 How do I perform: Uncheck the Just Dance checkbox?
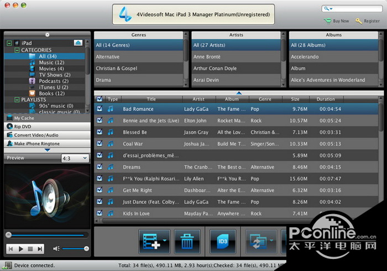point(100,201)
